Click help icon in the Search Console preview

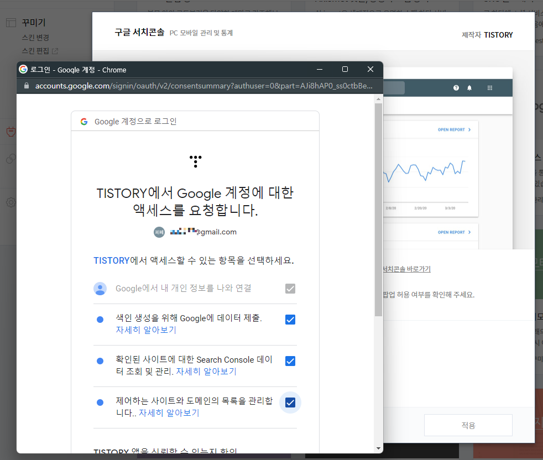456,88
